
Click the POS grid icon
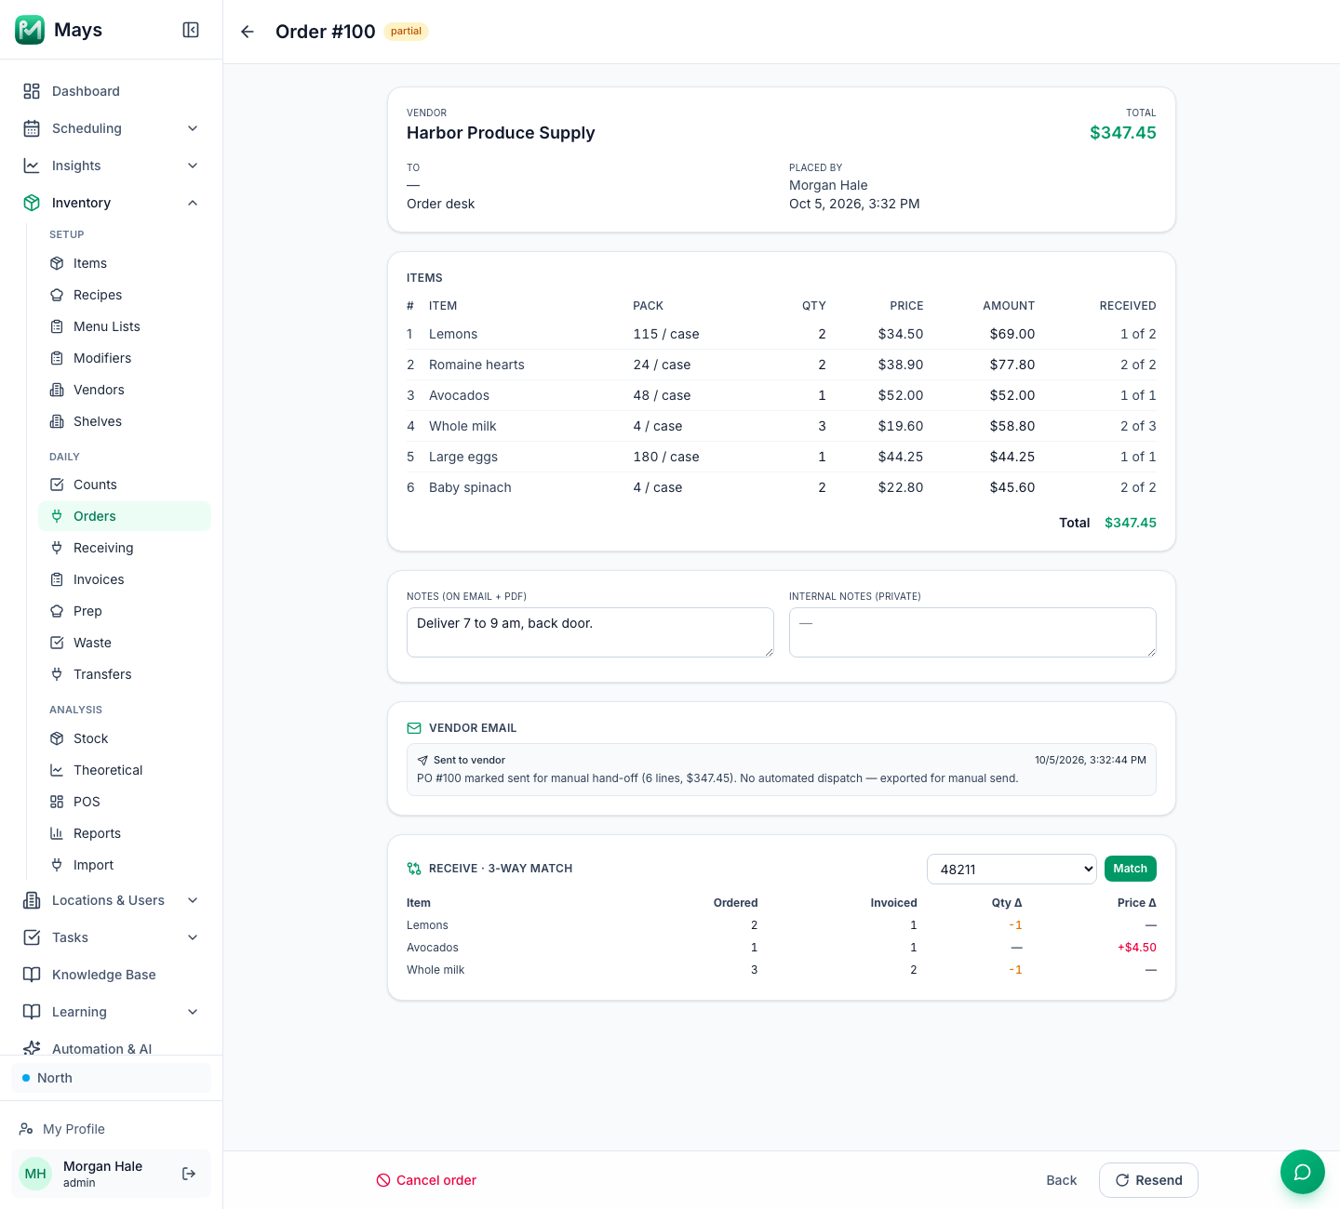[57, 802]
